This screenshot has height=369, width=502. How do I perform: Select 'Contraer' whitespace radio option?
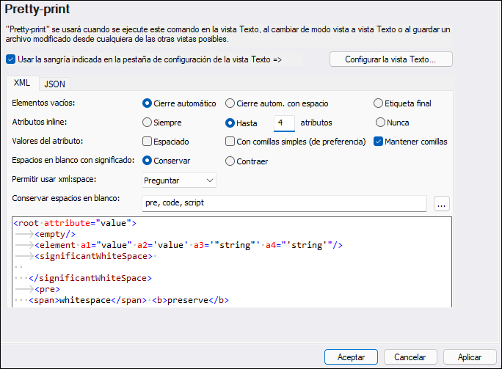click(230, 161)
